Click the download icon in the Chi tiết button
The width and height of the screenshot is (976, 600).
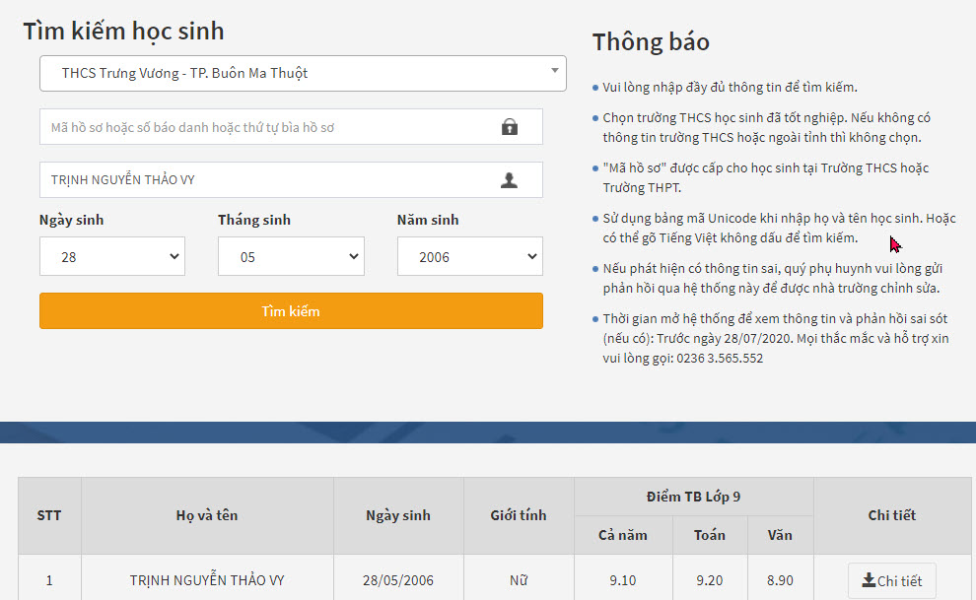(x=869, y=580)
